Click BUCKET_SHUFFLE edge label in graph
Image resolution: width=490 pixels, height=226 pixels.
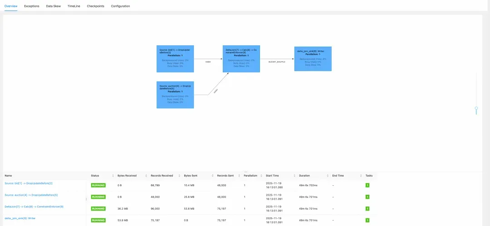point(277,62)
